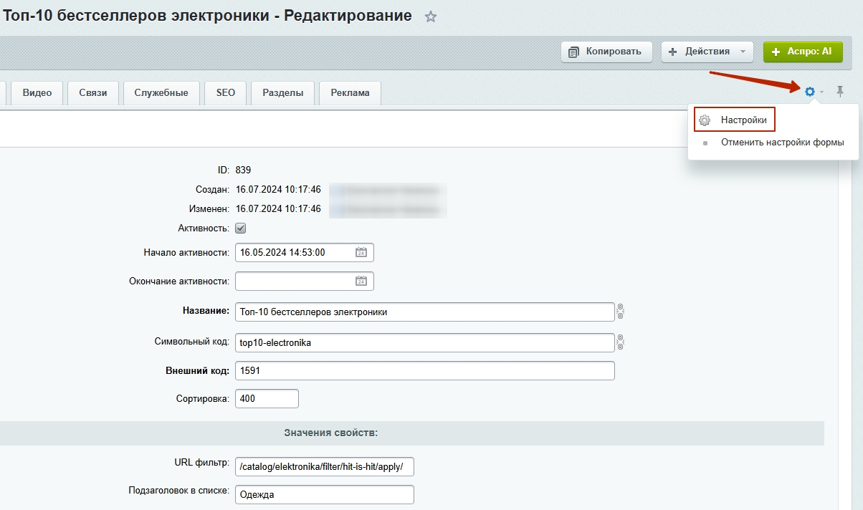Expand the Действия dropdown arrow
Screen dimensions: 863x510
point(743,52)
